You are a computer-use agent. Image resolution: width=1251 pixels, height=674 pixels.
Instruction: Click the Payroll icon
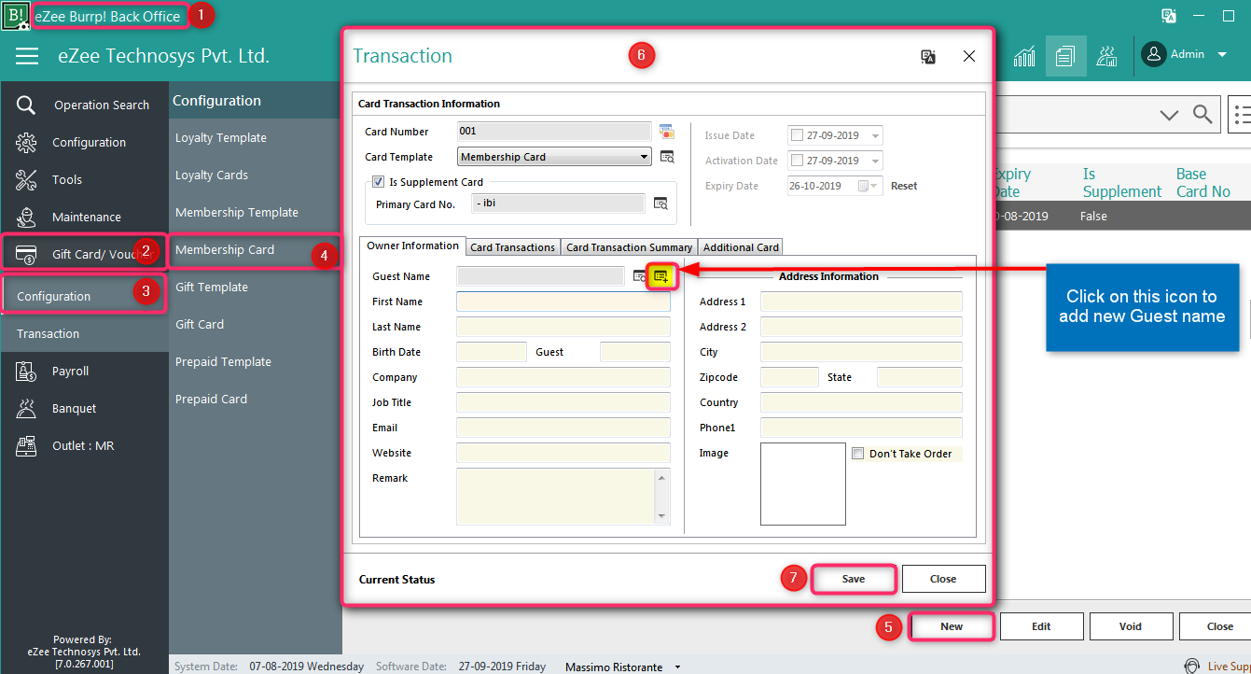[26, 371]
